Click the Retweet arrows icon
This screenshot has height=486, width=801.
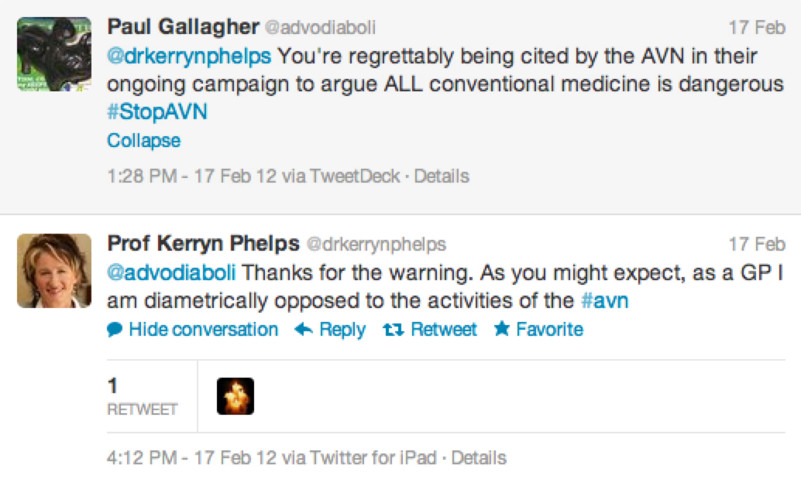pyautogui.click(x=394, y=330)
